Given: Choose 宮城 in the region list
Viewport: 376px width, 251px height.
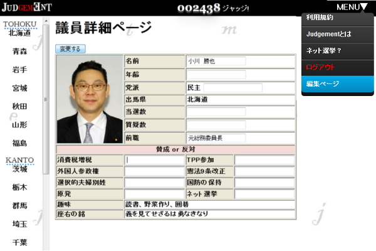Looking at the screenshot, I should (19, 88).
